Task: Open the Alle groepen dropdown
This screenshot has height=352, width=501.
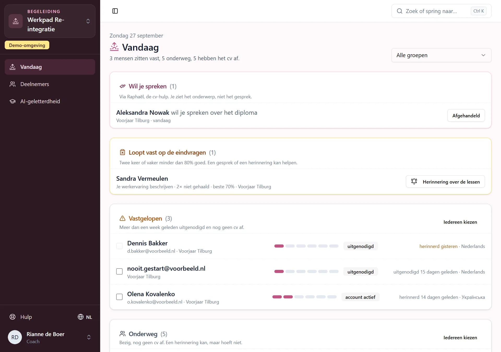Action: pos(441,55)
